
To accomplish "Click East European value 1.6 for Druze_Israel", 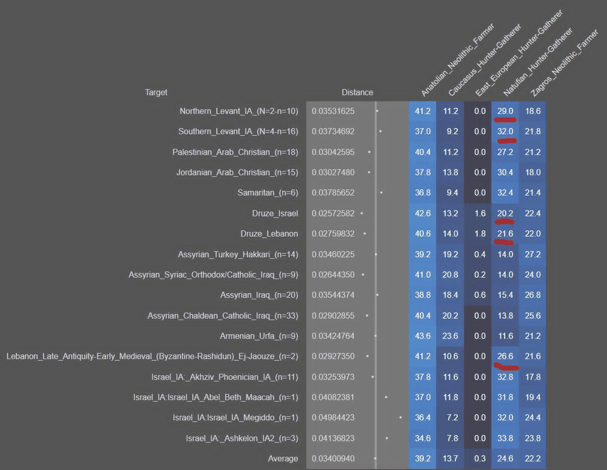I will click(x=480, y=213).
